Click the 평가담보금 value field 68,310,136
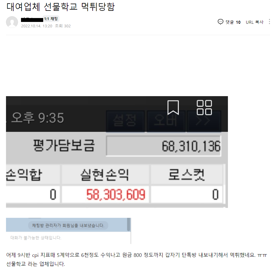 [x=163, y=146]
